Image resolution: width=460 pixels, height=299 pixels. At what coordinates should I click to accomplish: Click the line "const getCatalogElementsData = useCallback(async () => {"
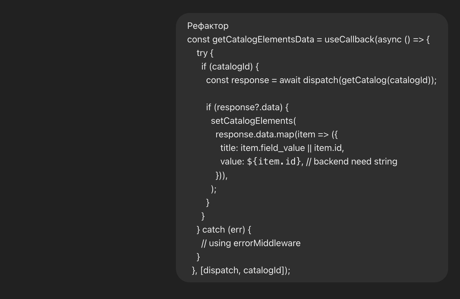tap(308, 40)
